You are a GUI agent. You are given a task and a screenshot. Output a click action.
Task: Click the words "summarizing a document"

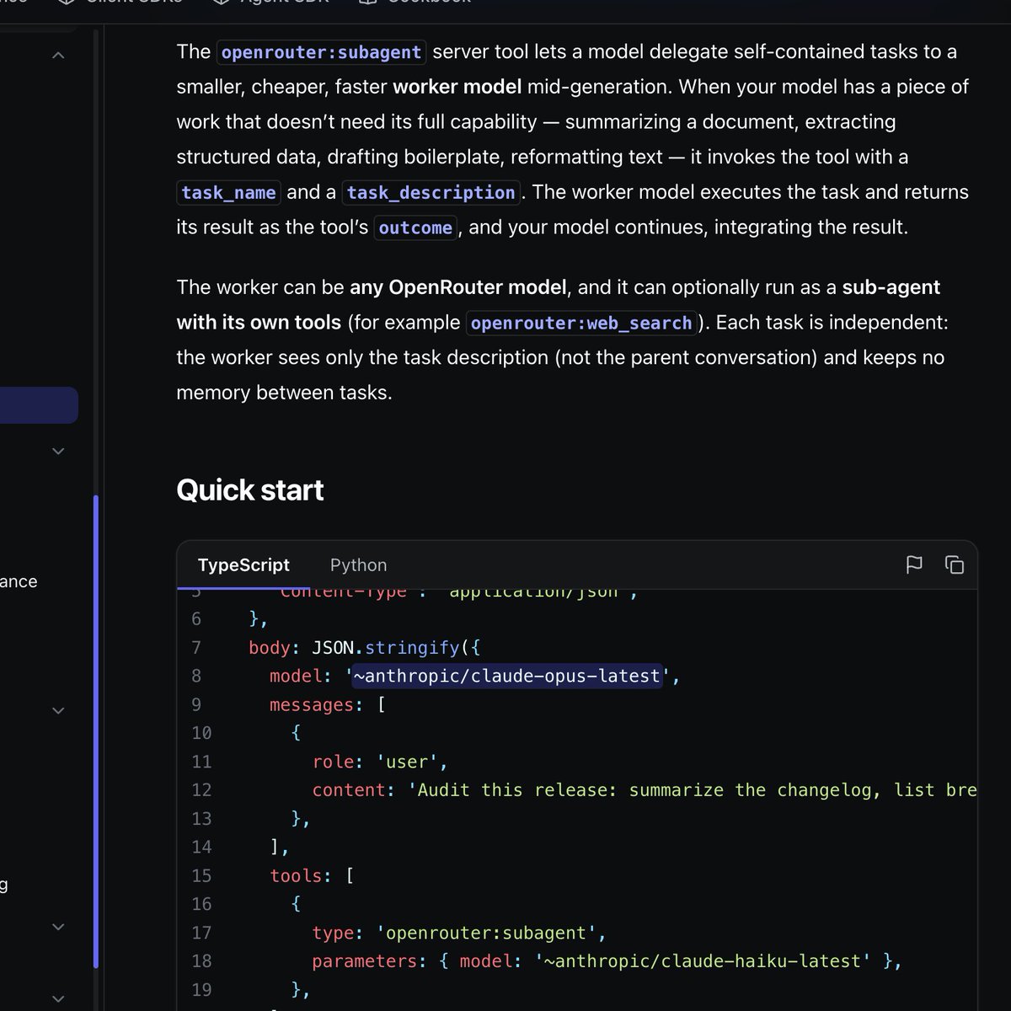(680, 122)
